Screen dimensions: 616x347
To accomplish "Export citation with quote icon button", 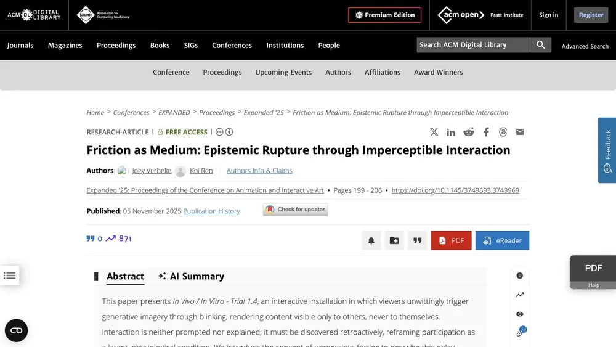I will point(417,240).
